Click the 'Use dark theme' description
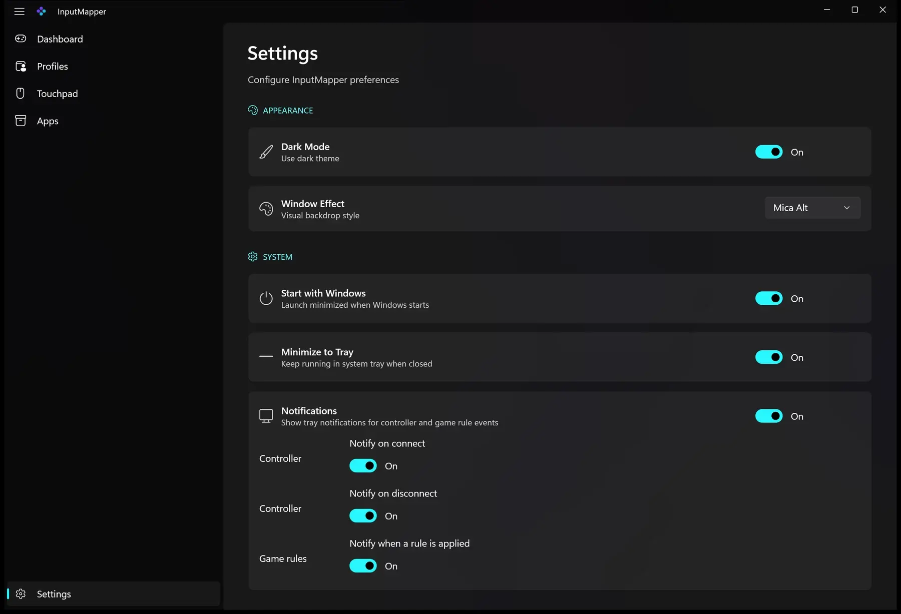 (x=310, y=159)
